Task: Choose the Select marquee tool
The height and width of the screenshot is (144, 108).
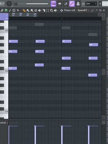Action: [x=48, y=11]
